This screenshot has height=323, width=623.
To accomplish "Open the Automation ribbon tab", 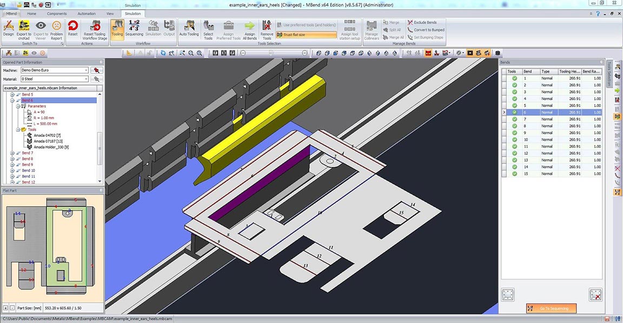I will pos(87,14).
